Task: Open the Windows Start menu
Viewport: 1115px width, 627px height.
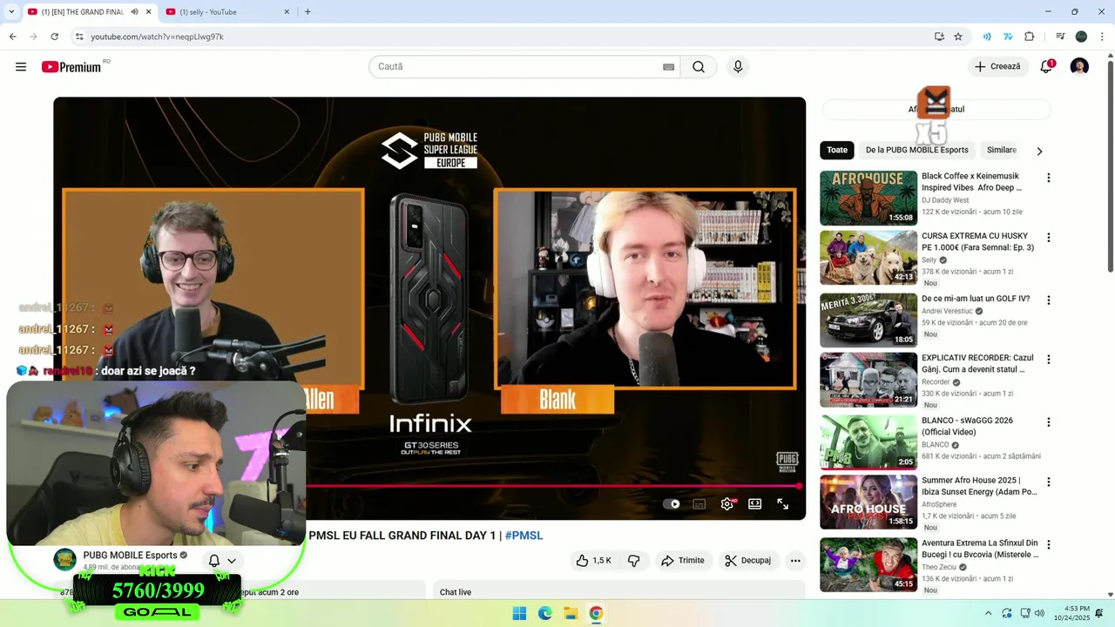Action: coord(519,613)
